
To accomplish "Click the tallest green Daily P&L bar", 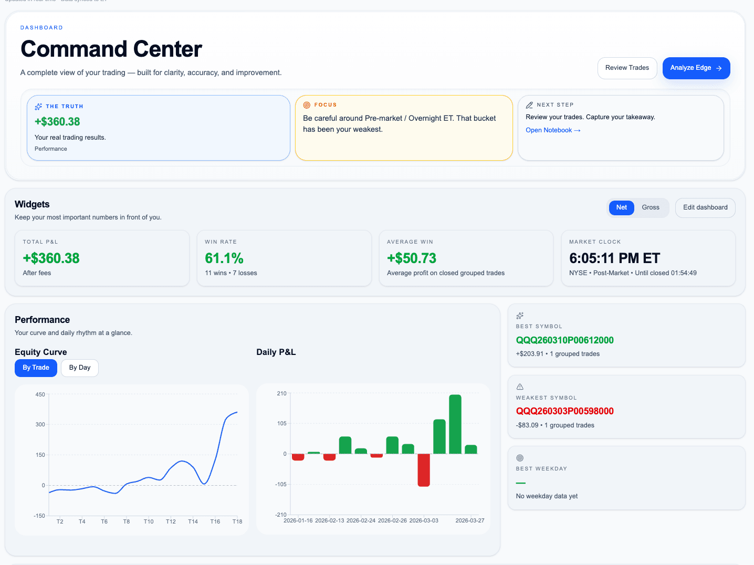I will tap(455, 424).
